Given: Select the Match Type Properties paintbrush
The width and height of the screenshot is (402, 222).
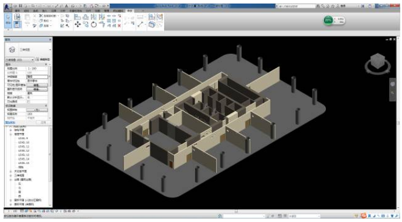Looking at the screenshot, I should point(35,26).
